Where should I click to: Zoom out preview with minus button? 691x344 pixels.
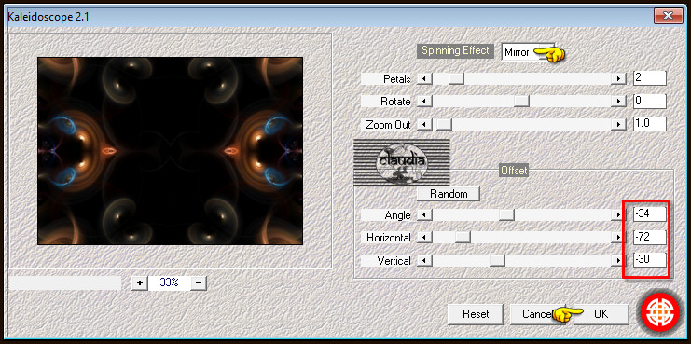pyautogui.click(x=199, y=282)
